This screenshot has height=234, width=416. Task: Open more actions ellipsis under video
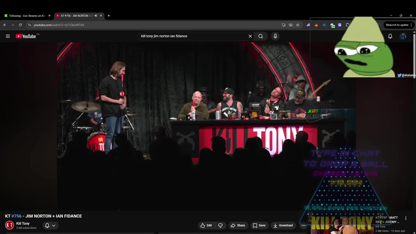coord(304,225)
